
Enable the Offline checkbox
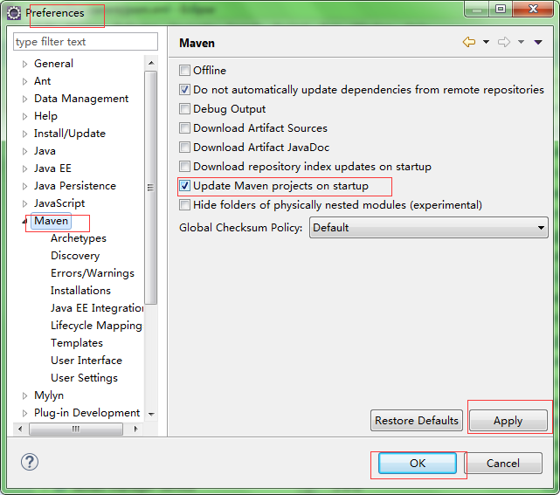[184, 71]
